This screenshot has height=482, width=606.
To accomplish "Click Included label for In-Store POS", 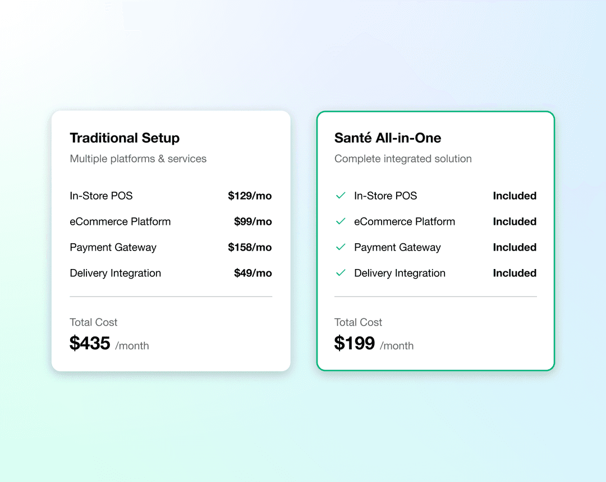I will [515, 196].
